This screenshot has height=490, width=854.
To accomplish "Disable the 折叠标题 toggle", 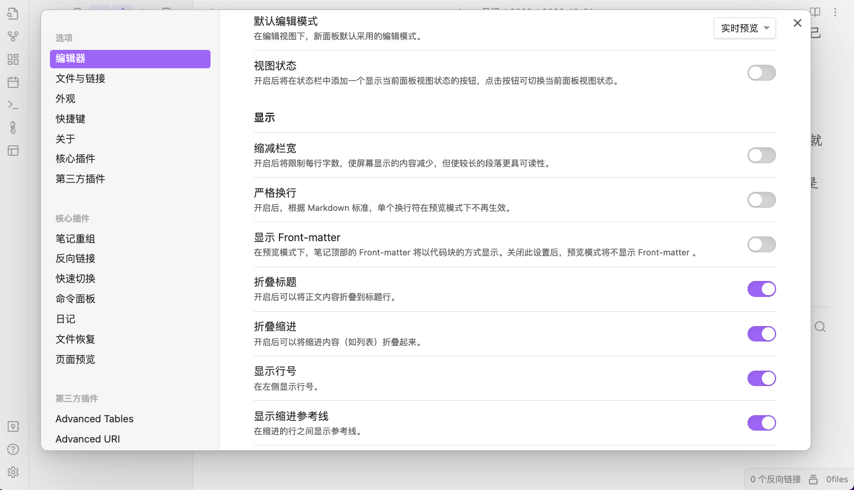I will pyautogui.click(x=762, y=289).
